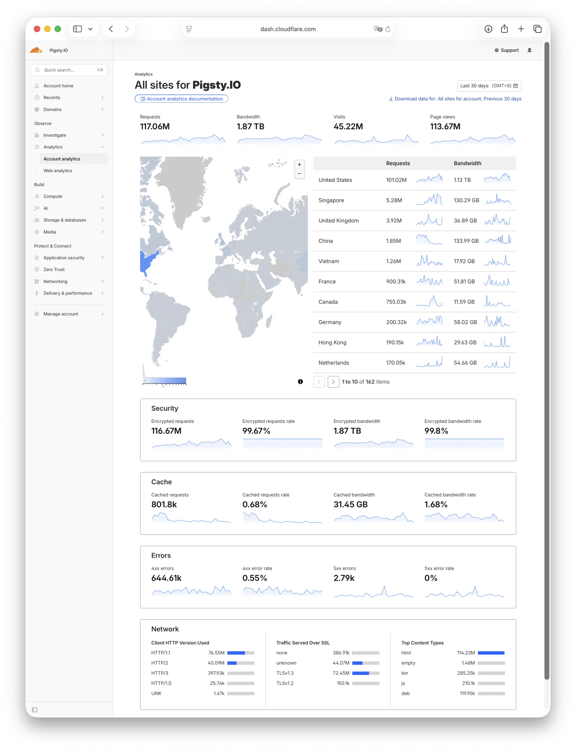Expand the Application security chevron
576x751 pixels.
[x=103, y=258]
